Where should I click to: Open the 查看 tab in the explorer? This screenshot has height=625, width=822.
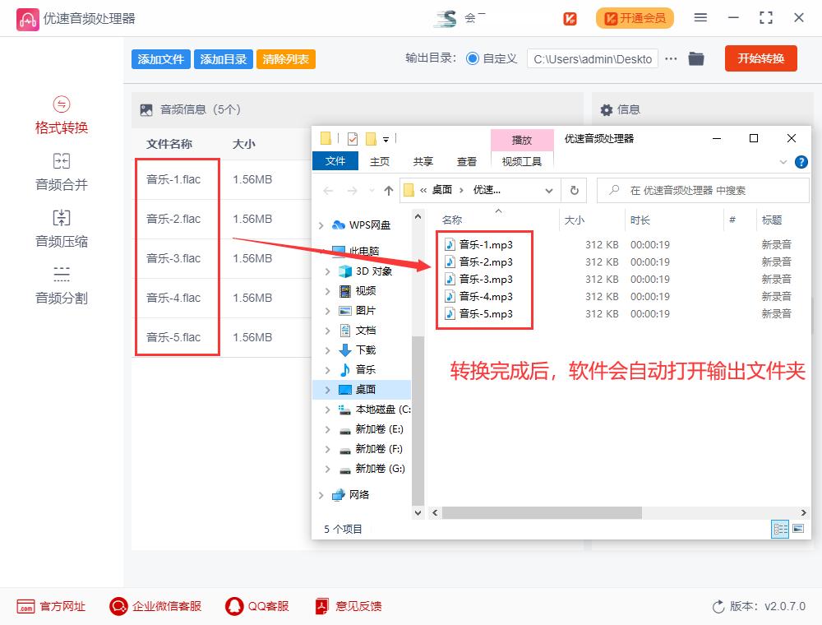[466, 162]
